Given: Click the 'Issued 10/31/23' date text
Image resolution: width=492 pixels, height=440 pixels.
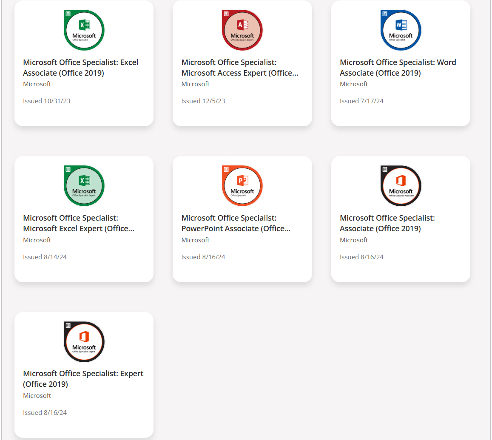Looking at the screenshot, I should [x=46, y=101].
